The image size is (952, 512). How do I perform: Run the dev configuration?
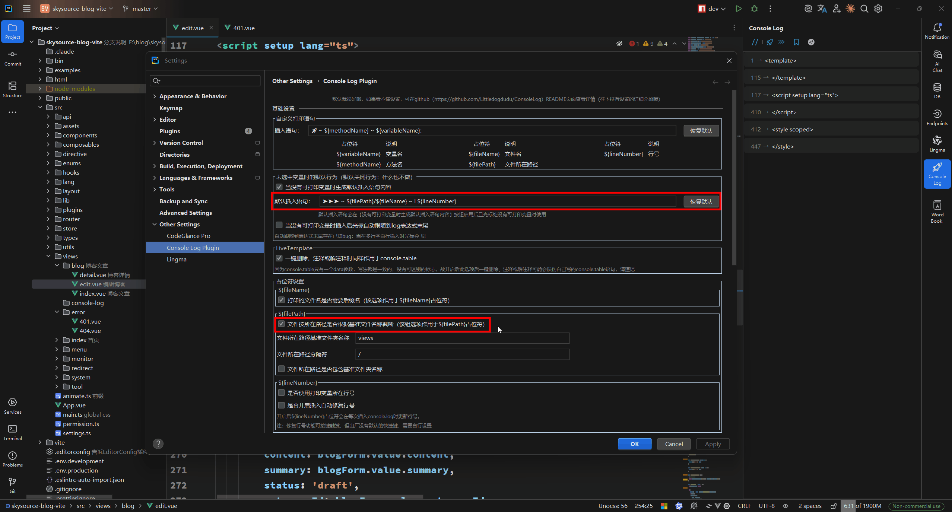[738, 9]
